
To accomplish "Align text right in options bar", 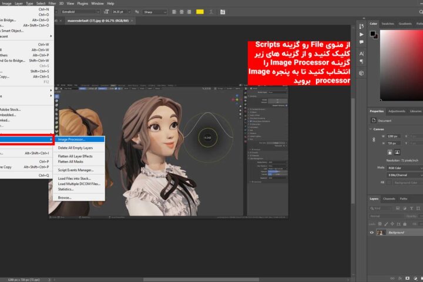I will click(x=189, y=12).
